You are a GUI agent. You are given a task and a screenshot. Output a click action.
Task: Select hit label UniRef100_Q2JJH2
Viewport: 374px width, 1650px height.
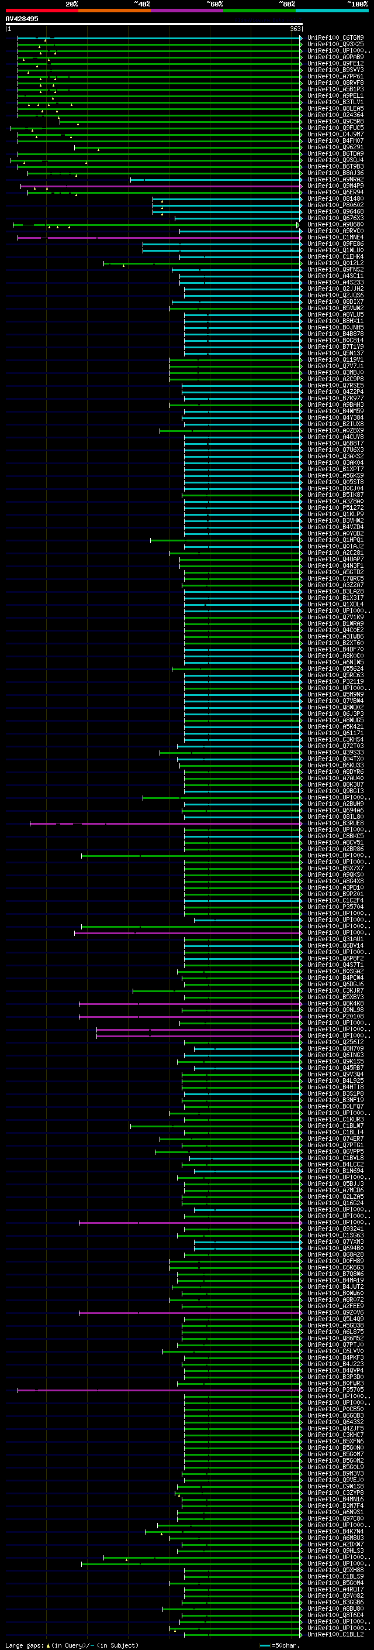(x=335, y=289)
